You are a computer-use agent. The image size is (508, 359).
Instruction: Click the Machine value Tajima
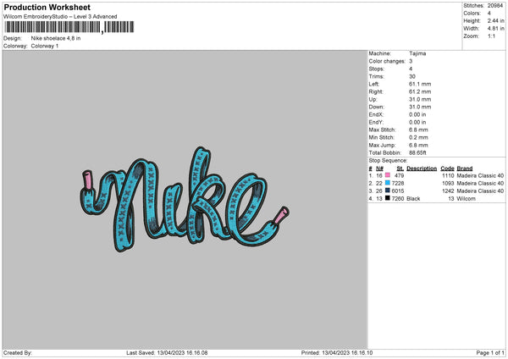[417, 53]
